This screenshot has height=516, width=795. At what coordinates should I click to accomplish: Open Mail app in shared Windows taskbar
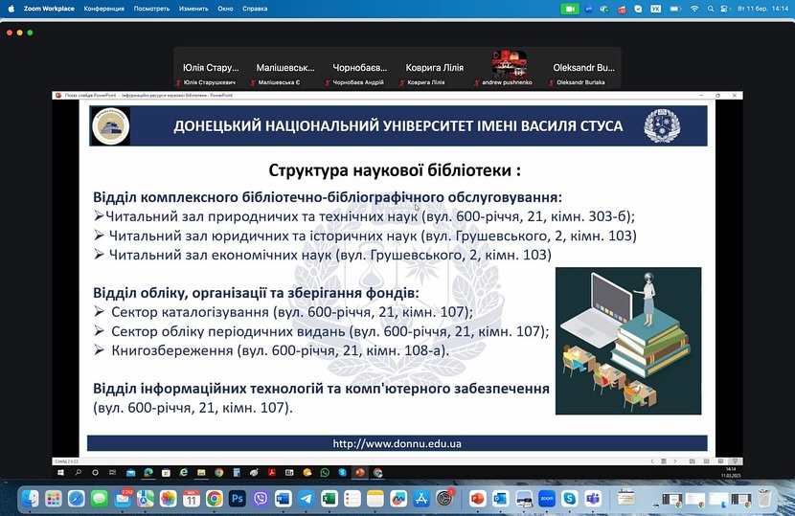[131, 472]
